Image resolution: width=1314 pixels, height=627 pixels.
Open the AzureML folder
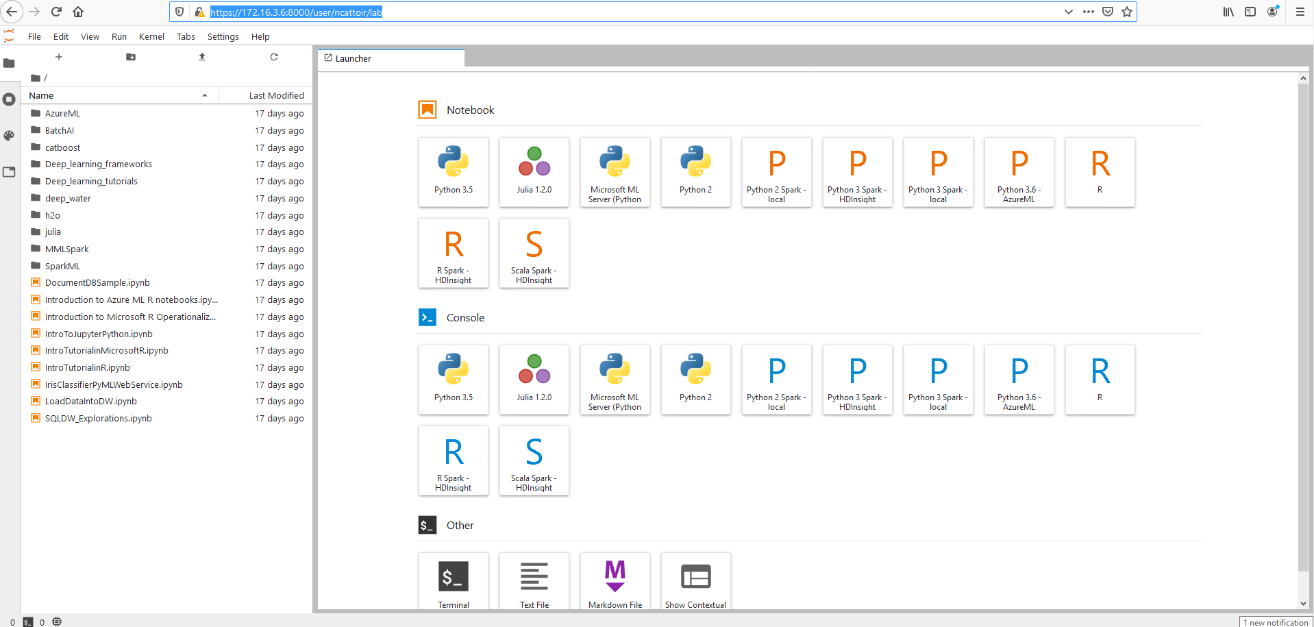(166, 113)
